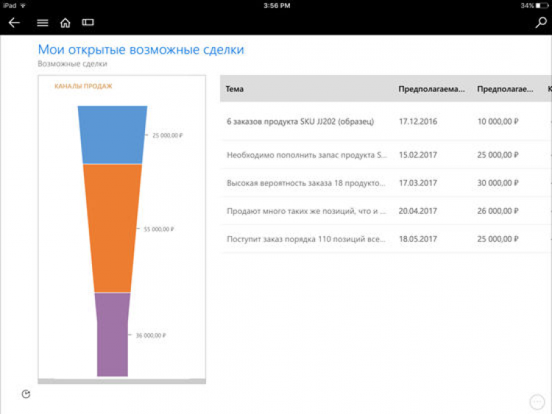
Task: Open the Необходимо пополнить запас продукта record
Action: pyautogui.click(x=306, y=155)
